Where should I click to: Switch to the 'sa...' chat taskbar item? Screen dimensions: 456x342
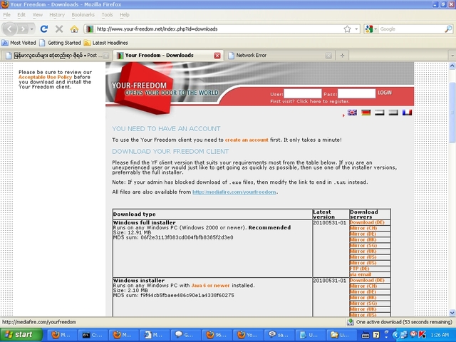pos(278,335)
